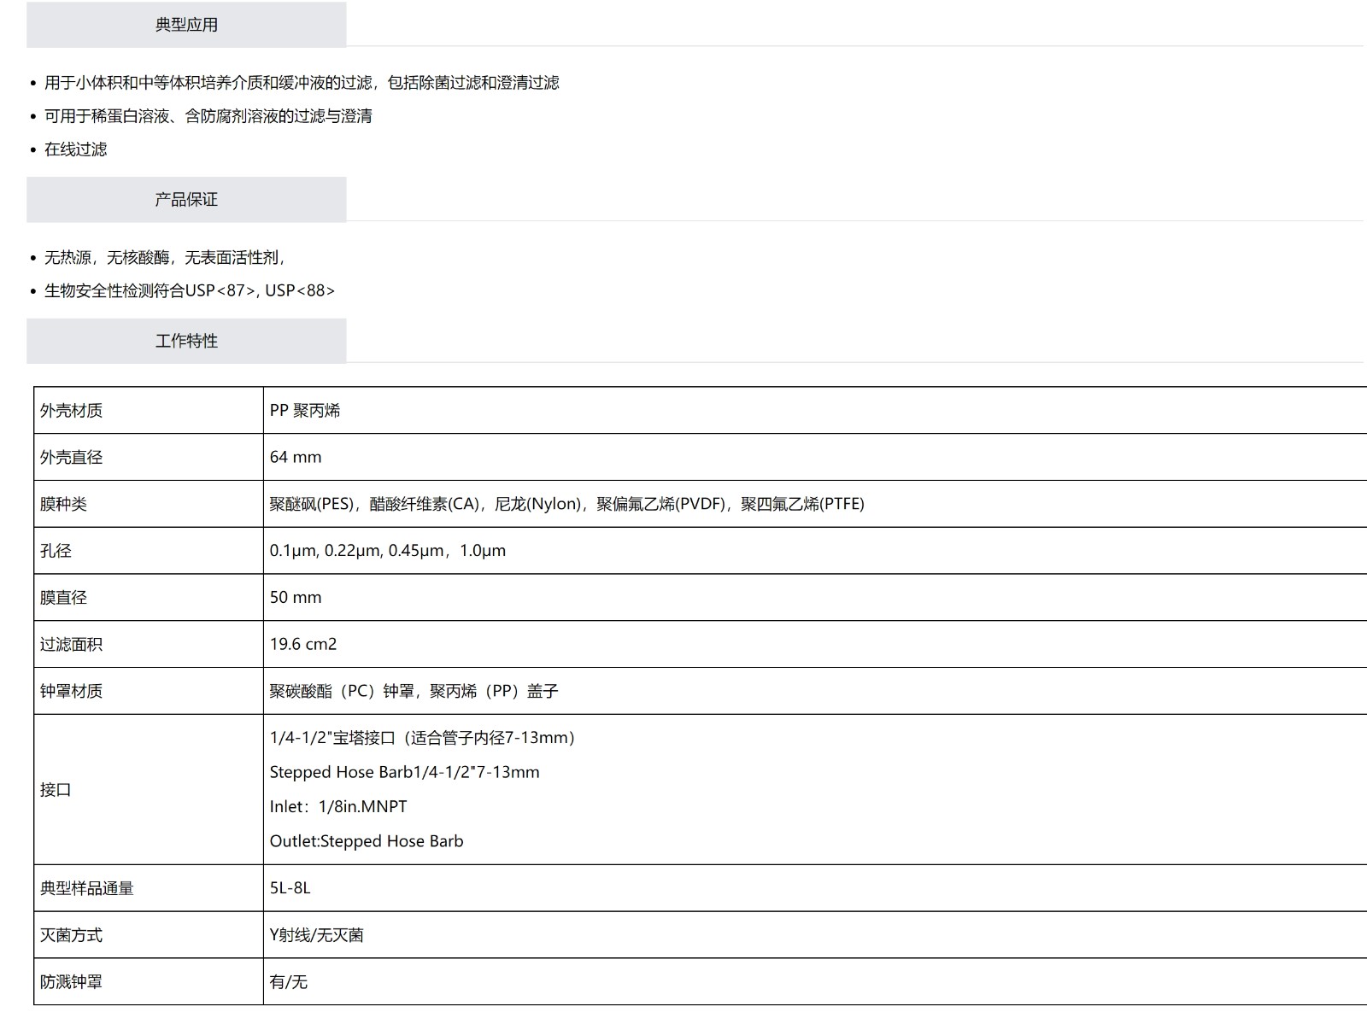Click the 在线过滤 bullet text

(76, 149)
